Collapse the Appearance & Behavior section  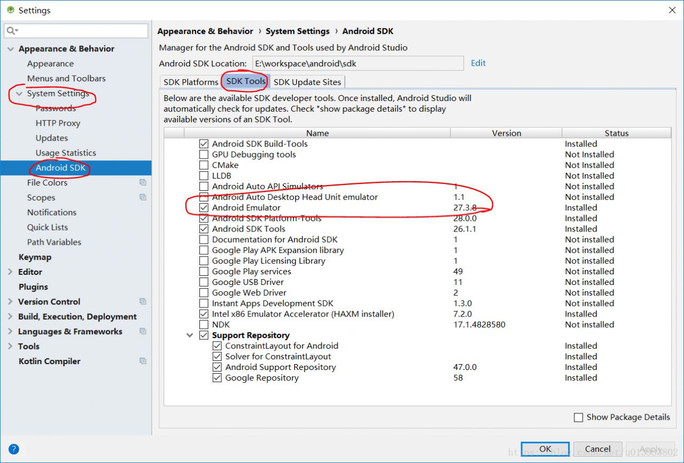[10, 49]
